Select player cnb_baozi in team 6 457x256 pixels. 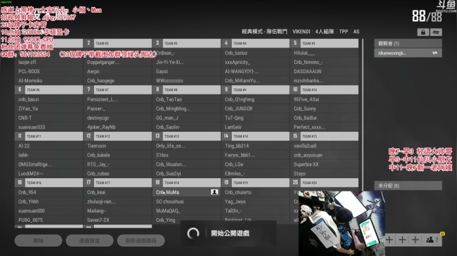point(49,99)
